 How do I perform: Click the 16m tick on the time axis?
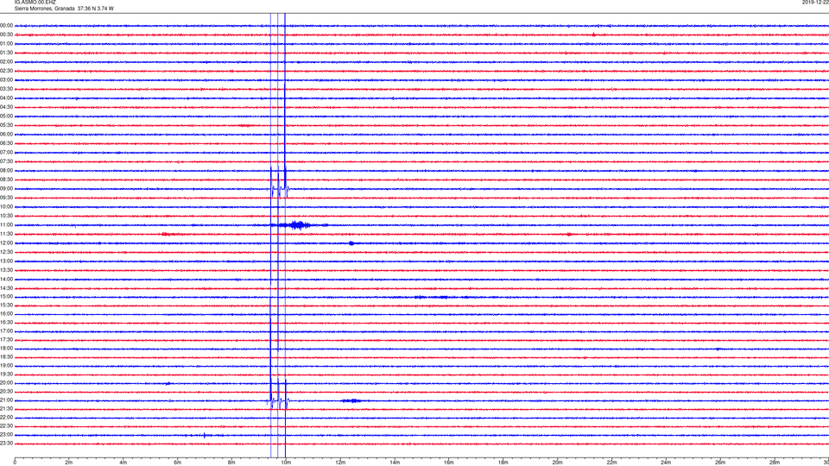pyautogui.click(x=448, y=463)
